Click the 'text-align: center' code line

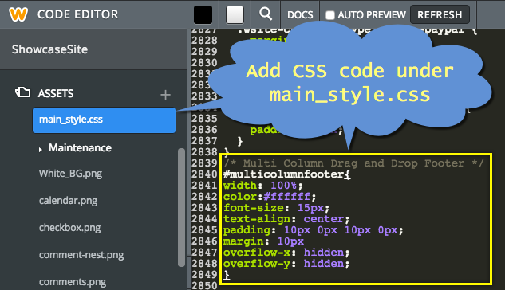point(286,219)
